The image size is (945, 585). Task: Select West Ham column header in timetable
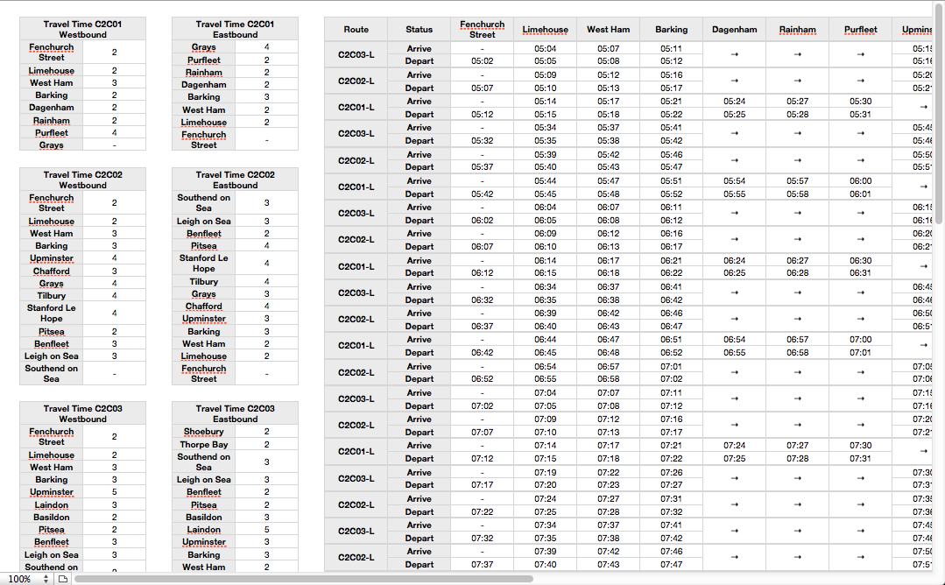608,30
